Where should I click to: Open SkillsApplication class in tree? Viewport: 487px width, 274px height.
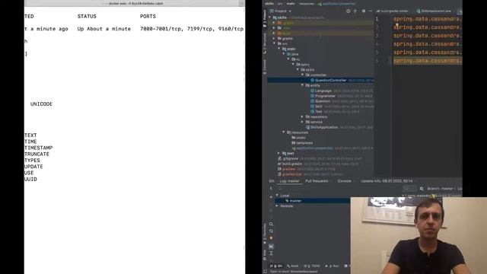pos(323,127)
